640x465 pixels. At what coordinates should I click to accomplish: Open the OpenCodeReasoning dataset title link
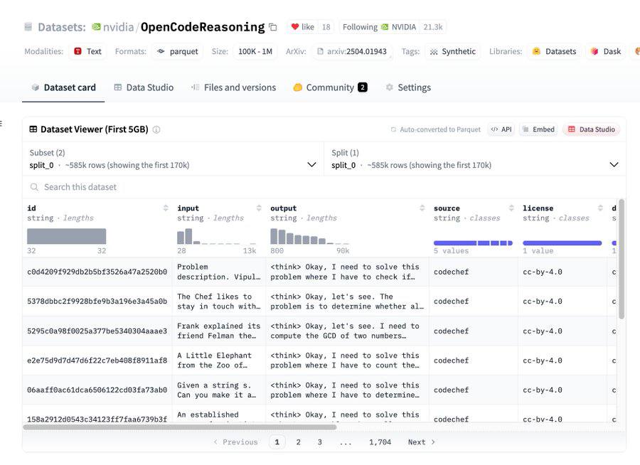203,27
